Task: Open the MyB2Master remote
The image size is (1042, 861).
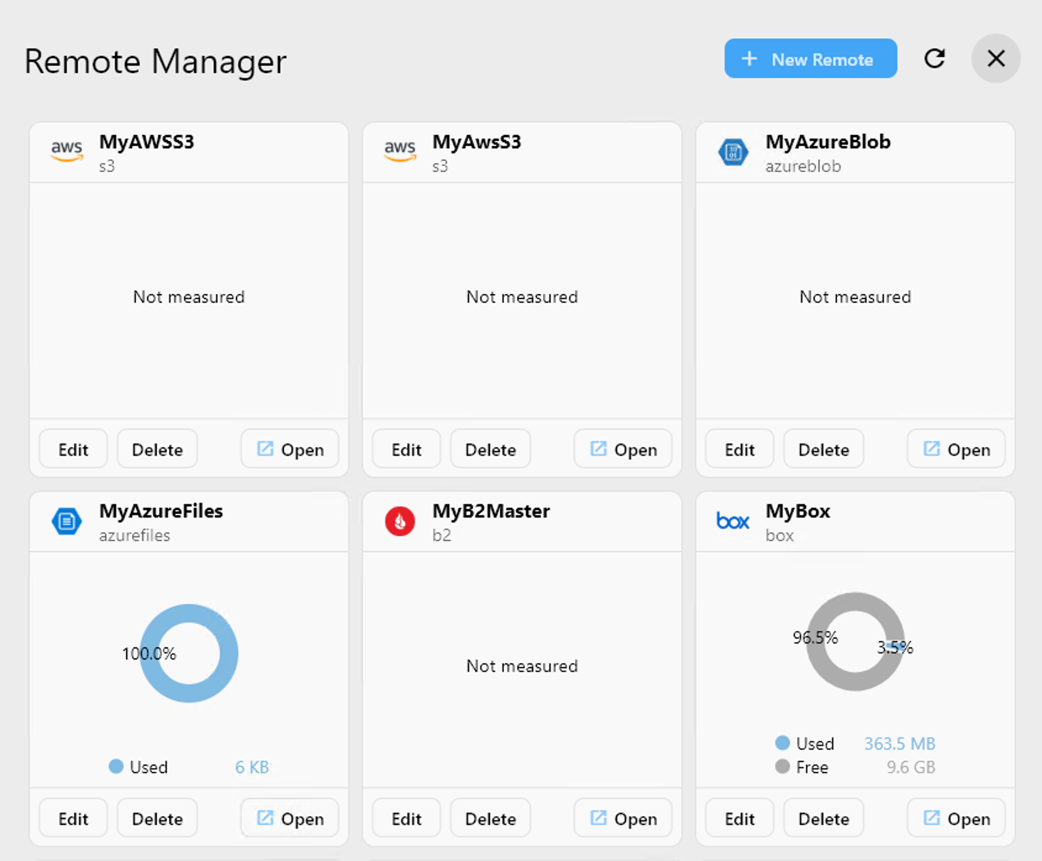Action: pos(622,818)
